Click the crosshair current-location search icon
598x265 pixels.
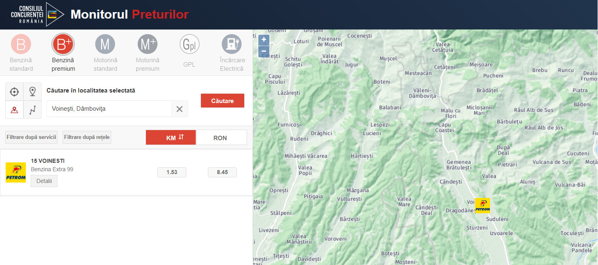pos(15,92)
